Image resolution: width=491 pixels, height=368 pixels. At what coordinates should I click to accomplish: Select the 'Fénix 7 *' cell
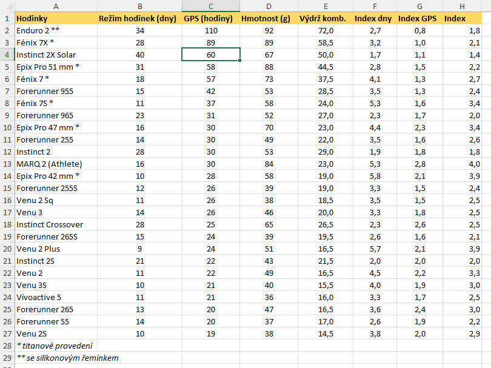point(56,79)
